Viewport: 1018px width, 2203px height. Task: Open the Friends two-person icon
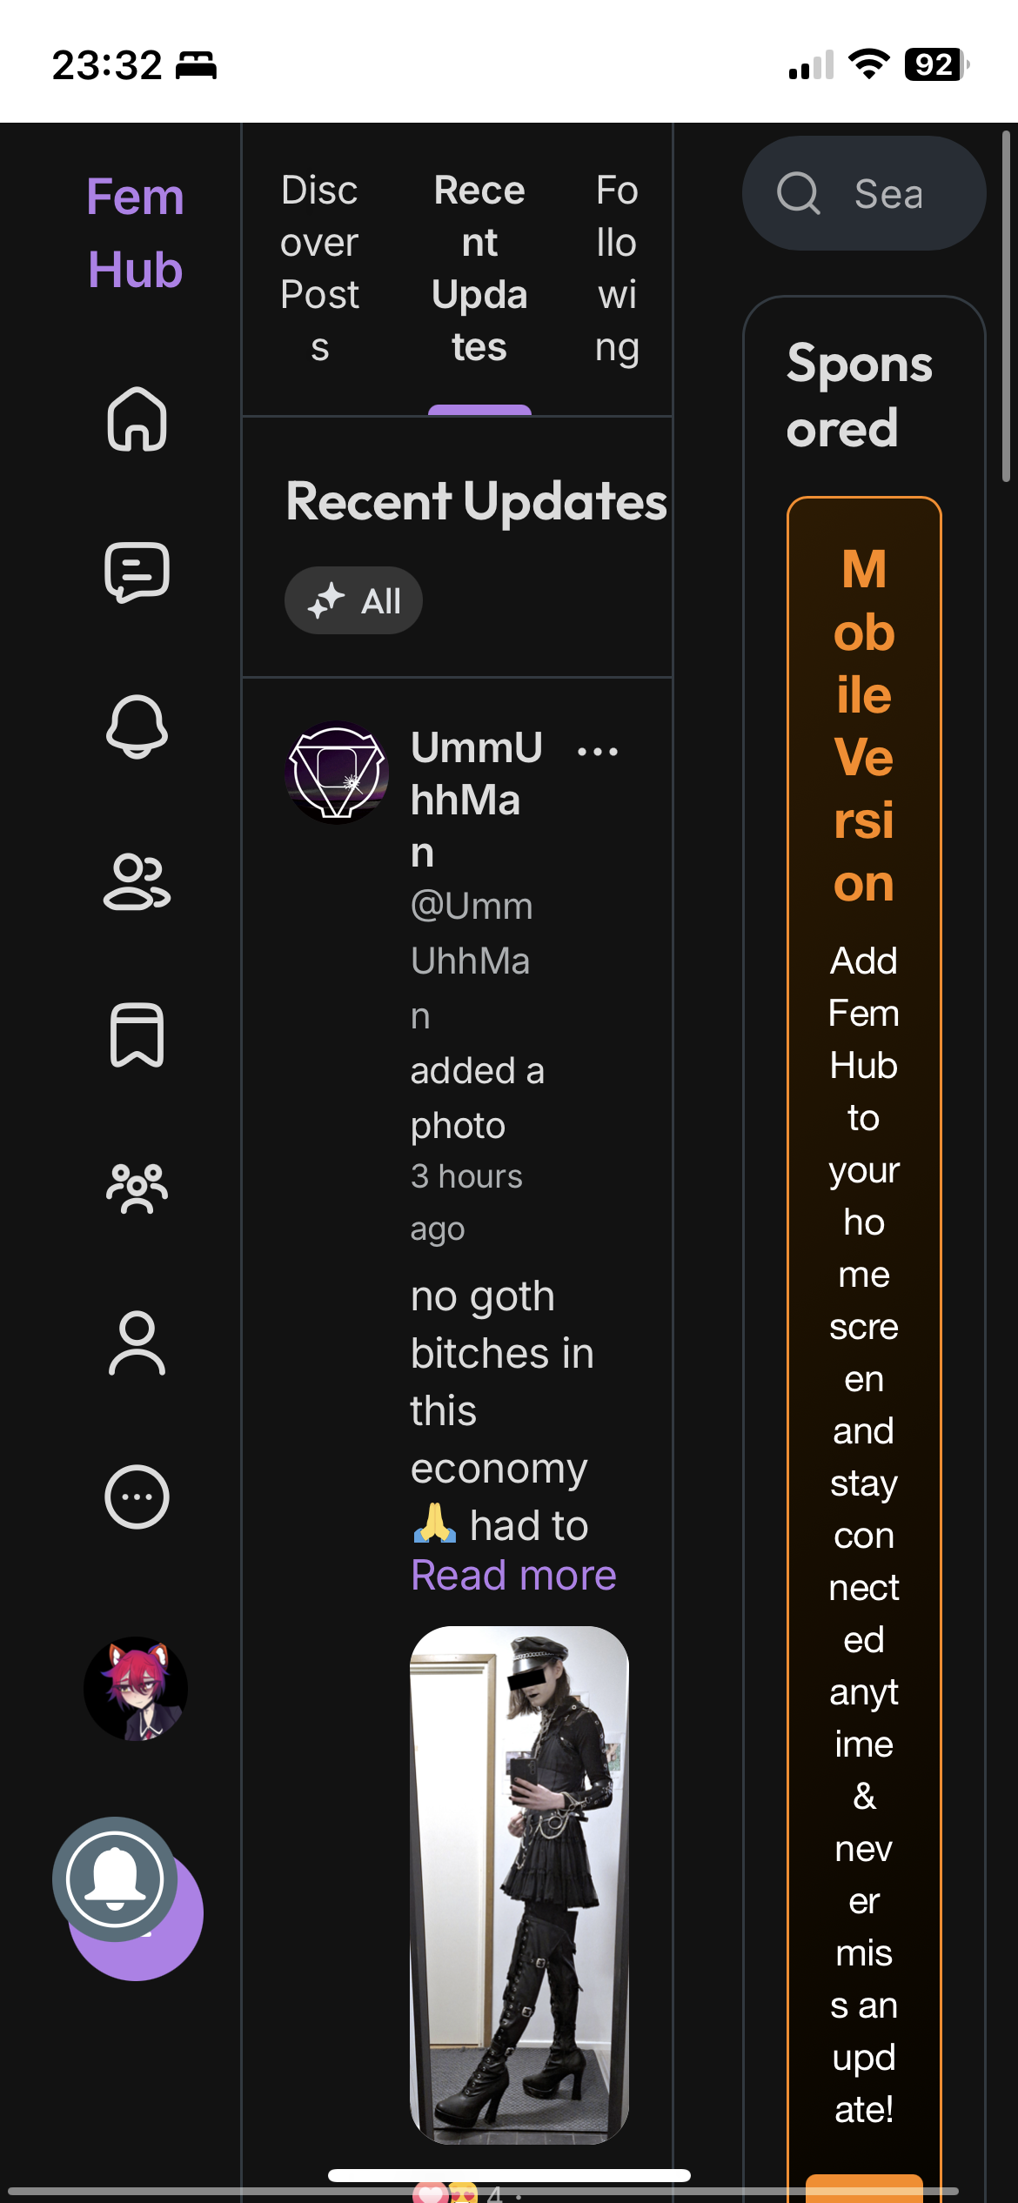(x=137, y=881)
